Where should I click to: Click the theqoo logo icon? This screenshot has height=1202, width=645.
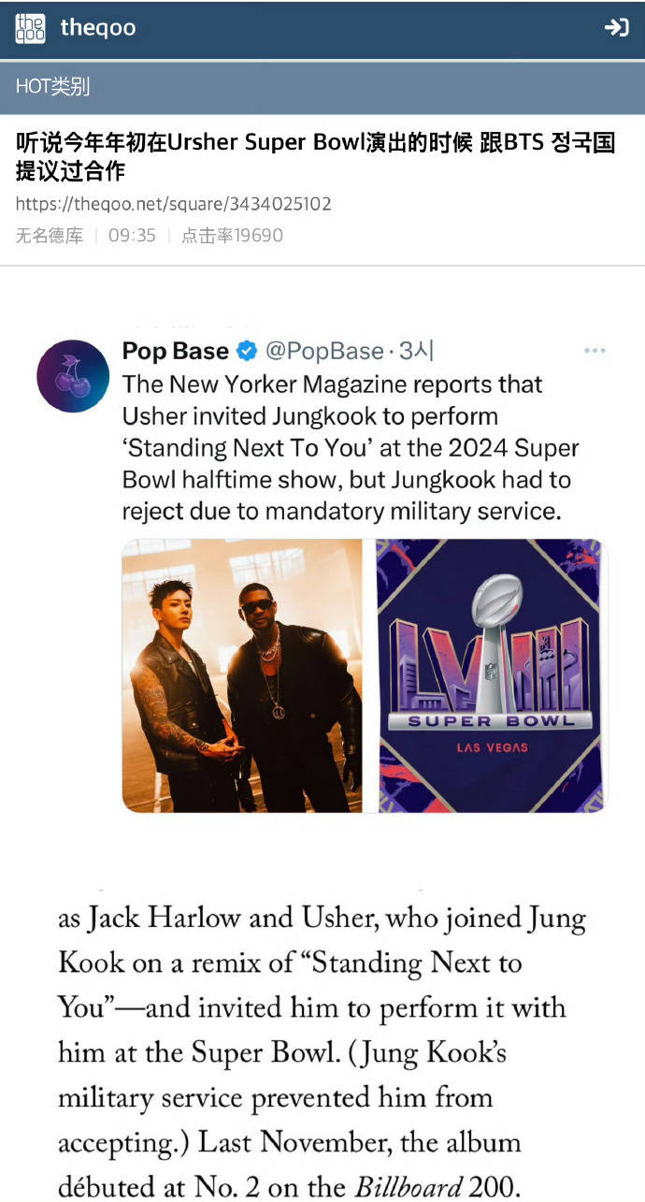(x=30, y=28)
